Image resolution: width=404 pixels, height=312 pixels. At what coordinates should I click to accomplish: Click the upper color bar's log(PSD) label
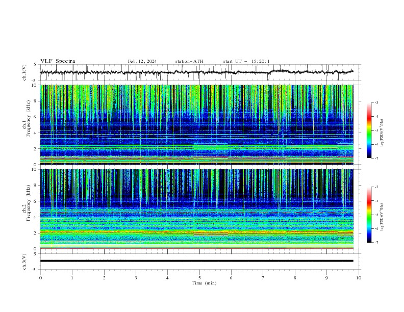point(382,133)
